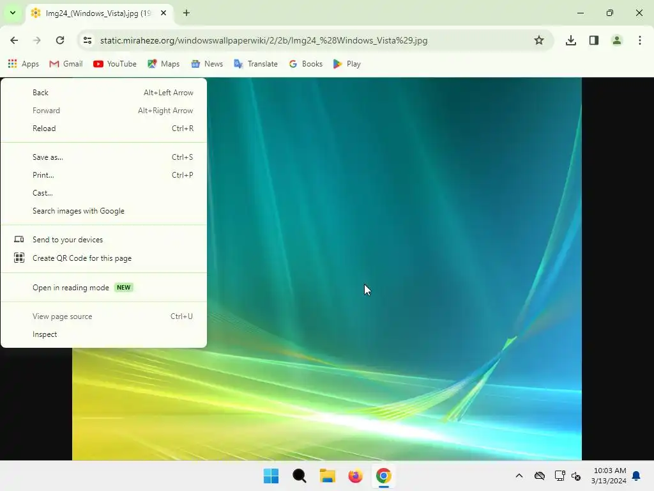
Task: Open the notification bell icon
Action: point(636,476)
